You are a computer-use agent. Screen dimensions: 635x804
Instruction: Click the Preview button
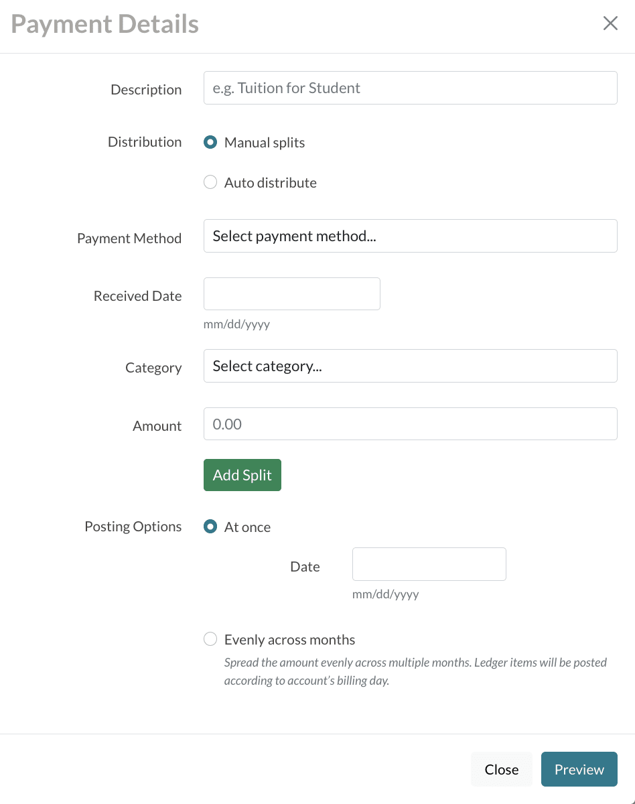tap(579, 769)
